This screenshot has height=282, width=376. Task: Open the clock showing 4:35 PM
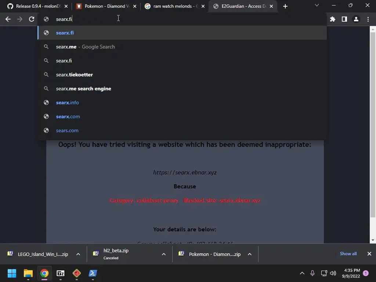click(351, 273)
